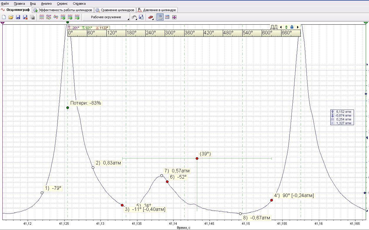The height and width of the screenshot is (230, 369).
Task: Toggle the blue lock icon by ДД
Action: (x=292, y=27)
